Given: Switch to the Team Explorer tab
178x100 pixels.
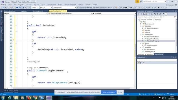Looking at the screenshot, I should coord(159,54).
